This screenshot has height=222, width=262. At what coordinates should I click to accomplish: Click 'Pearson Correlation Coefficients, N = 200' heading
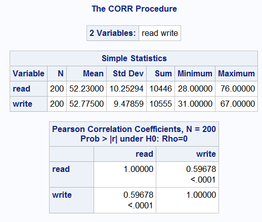coord(134,129)
